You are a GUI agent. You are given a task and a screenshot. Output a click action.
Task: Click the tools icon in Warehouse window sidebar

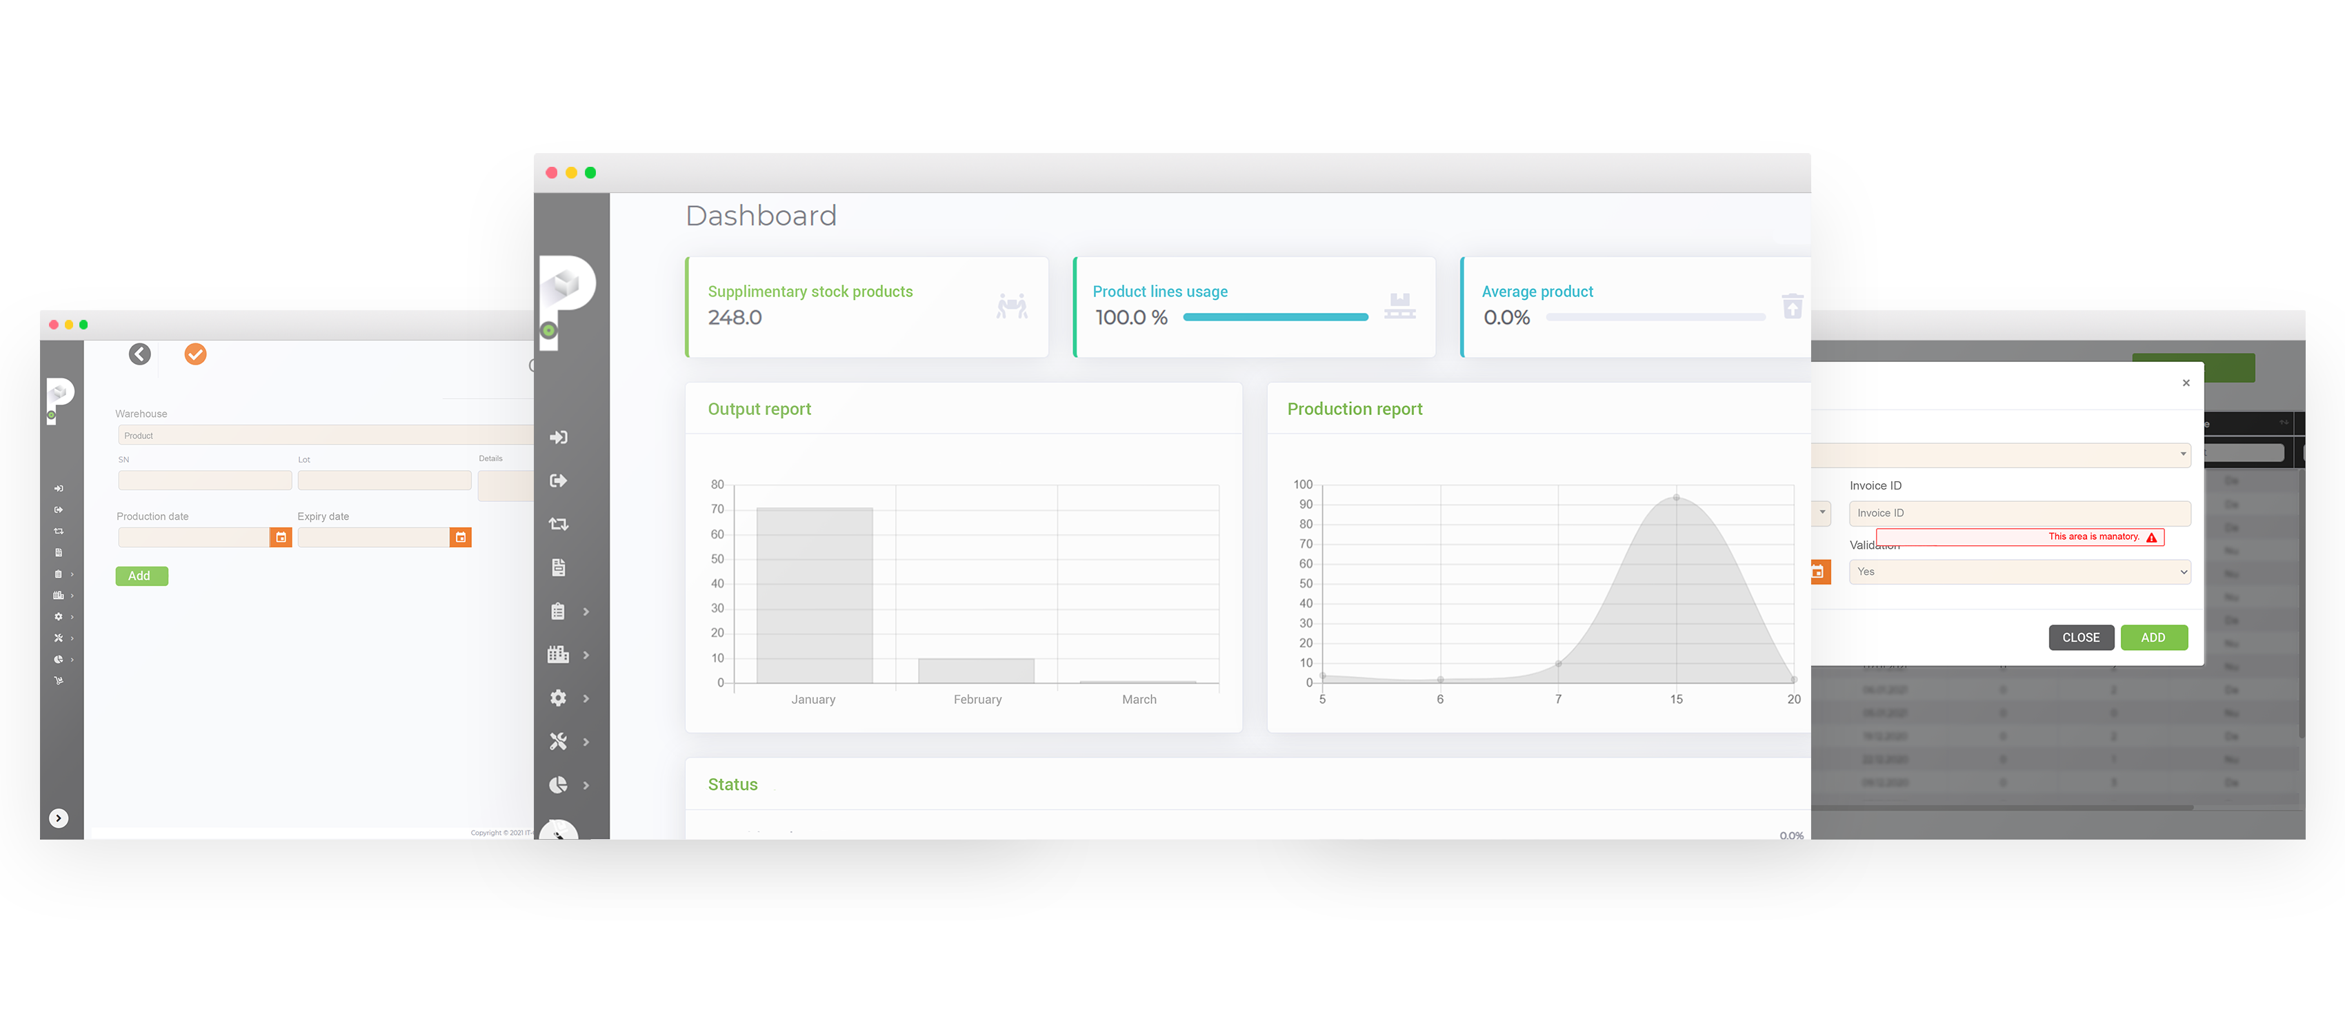pos(58,638)
